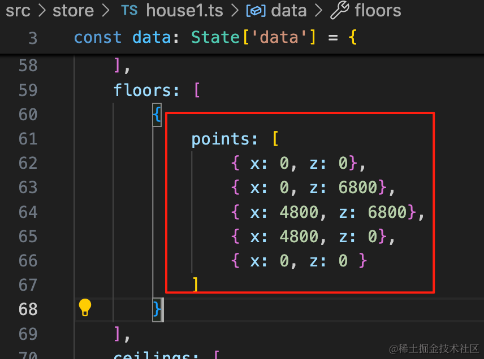Click the '{ x: 0, z: 0 }' point on line 66

(299, 261)
